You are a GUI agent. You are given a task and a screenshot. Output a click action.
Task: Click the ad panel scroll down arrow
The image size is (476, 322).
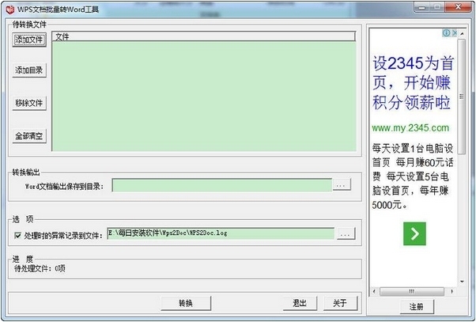click(x=462, y=282)
